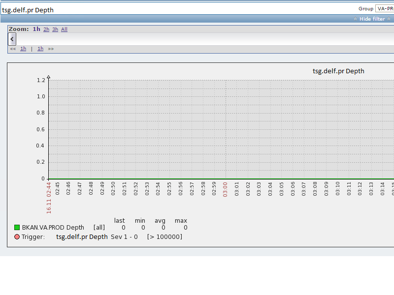Set zoom to 2h
This screenshot has width=394, height=295.
coord(46,29)
